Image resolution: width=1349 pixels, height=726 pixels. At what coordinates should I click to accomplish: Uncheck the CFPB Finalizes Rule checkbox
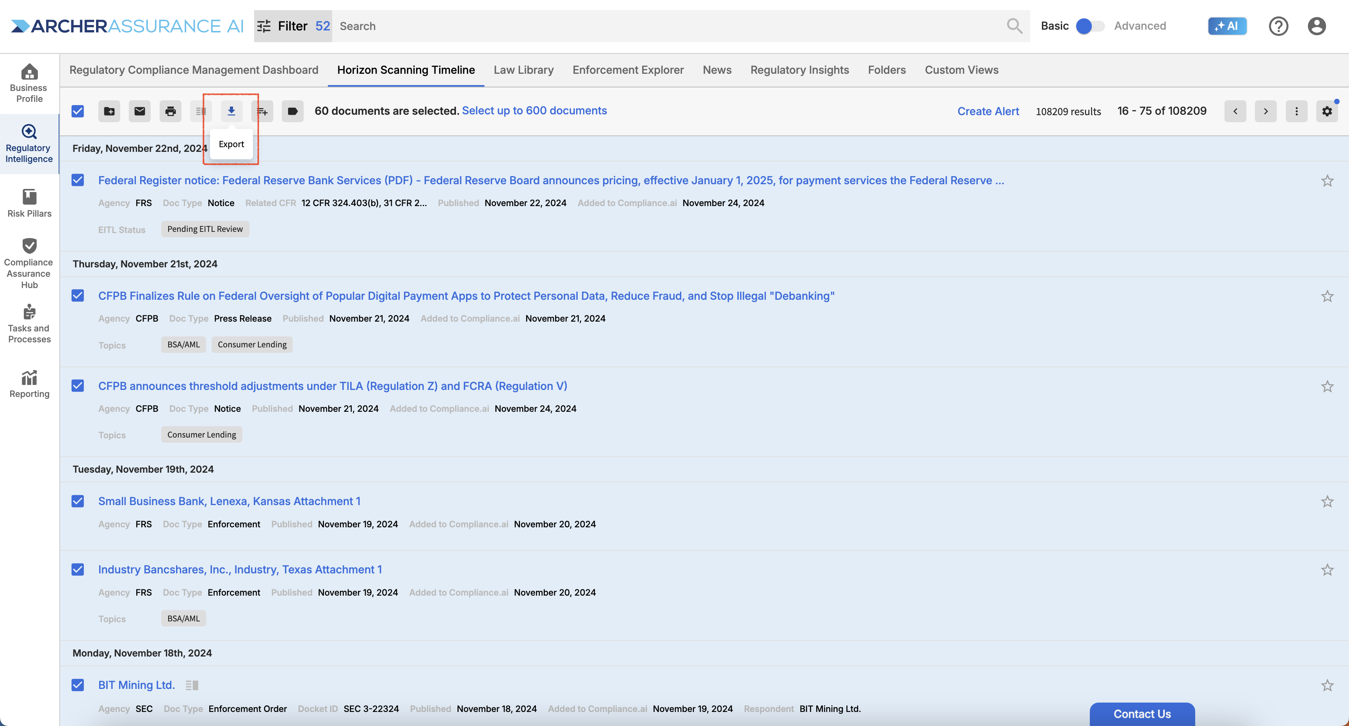tap(78, 296)
